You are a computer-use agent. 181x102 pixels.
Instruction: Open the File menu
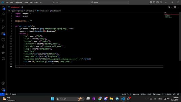click(7, 3)
